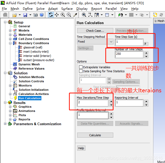Open the file folder toolbar icon
165x163 pixels.
point(15,15)
